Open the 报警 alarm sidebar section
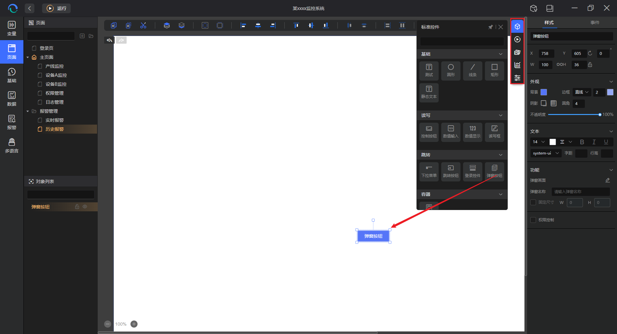Screen dimensions: 617x334 (x=12, y=122)
